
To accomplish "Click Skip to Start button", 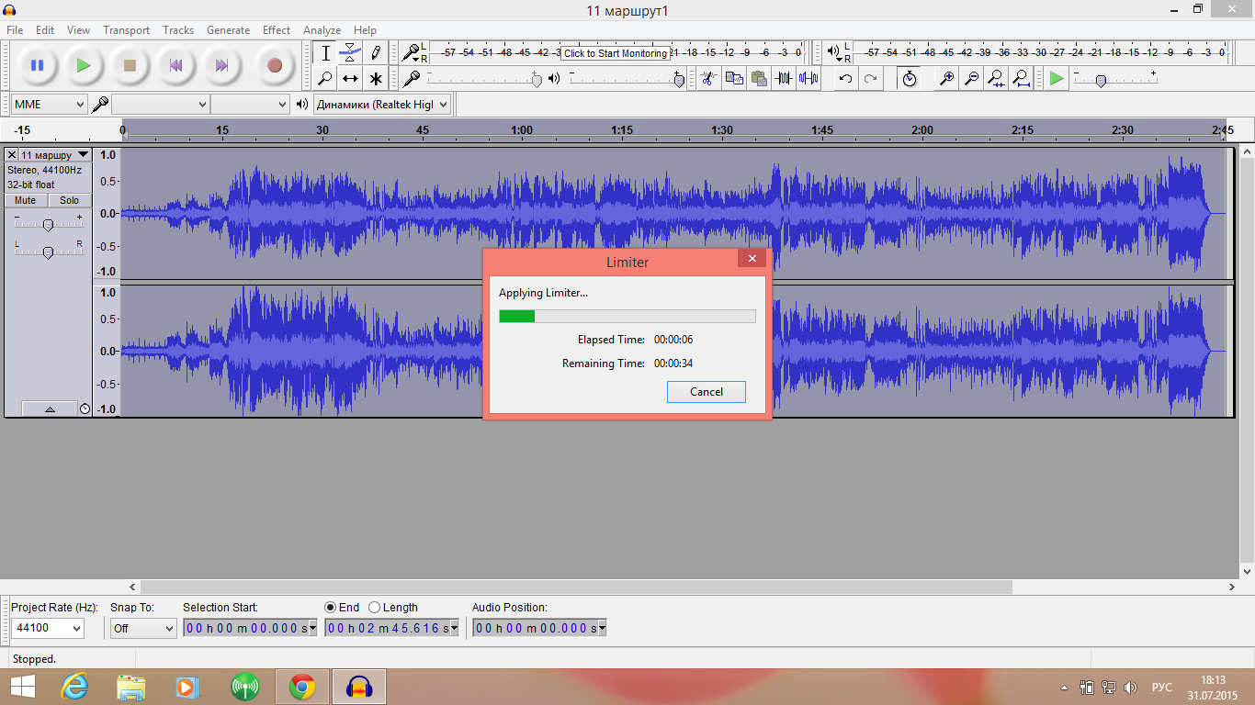I will click(175, 65).
